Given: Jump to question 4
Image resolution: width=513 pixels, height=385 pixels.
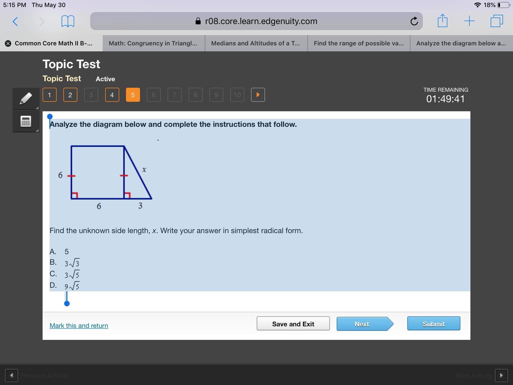Looking at the screenshot, I should (x=112, y=95).
